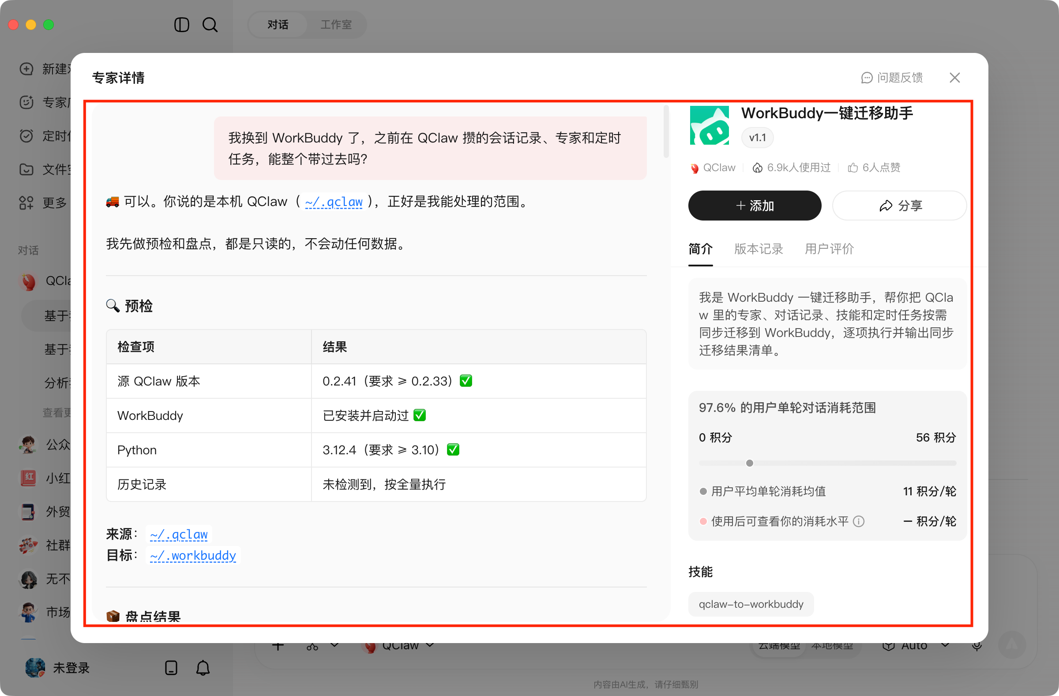This screenshot has height=696, width=1059.
Task: Click the QClaw author lobster icon
Action: click(694, 168)
